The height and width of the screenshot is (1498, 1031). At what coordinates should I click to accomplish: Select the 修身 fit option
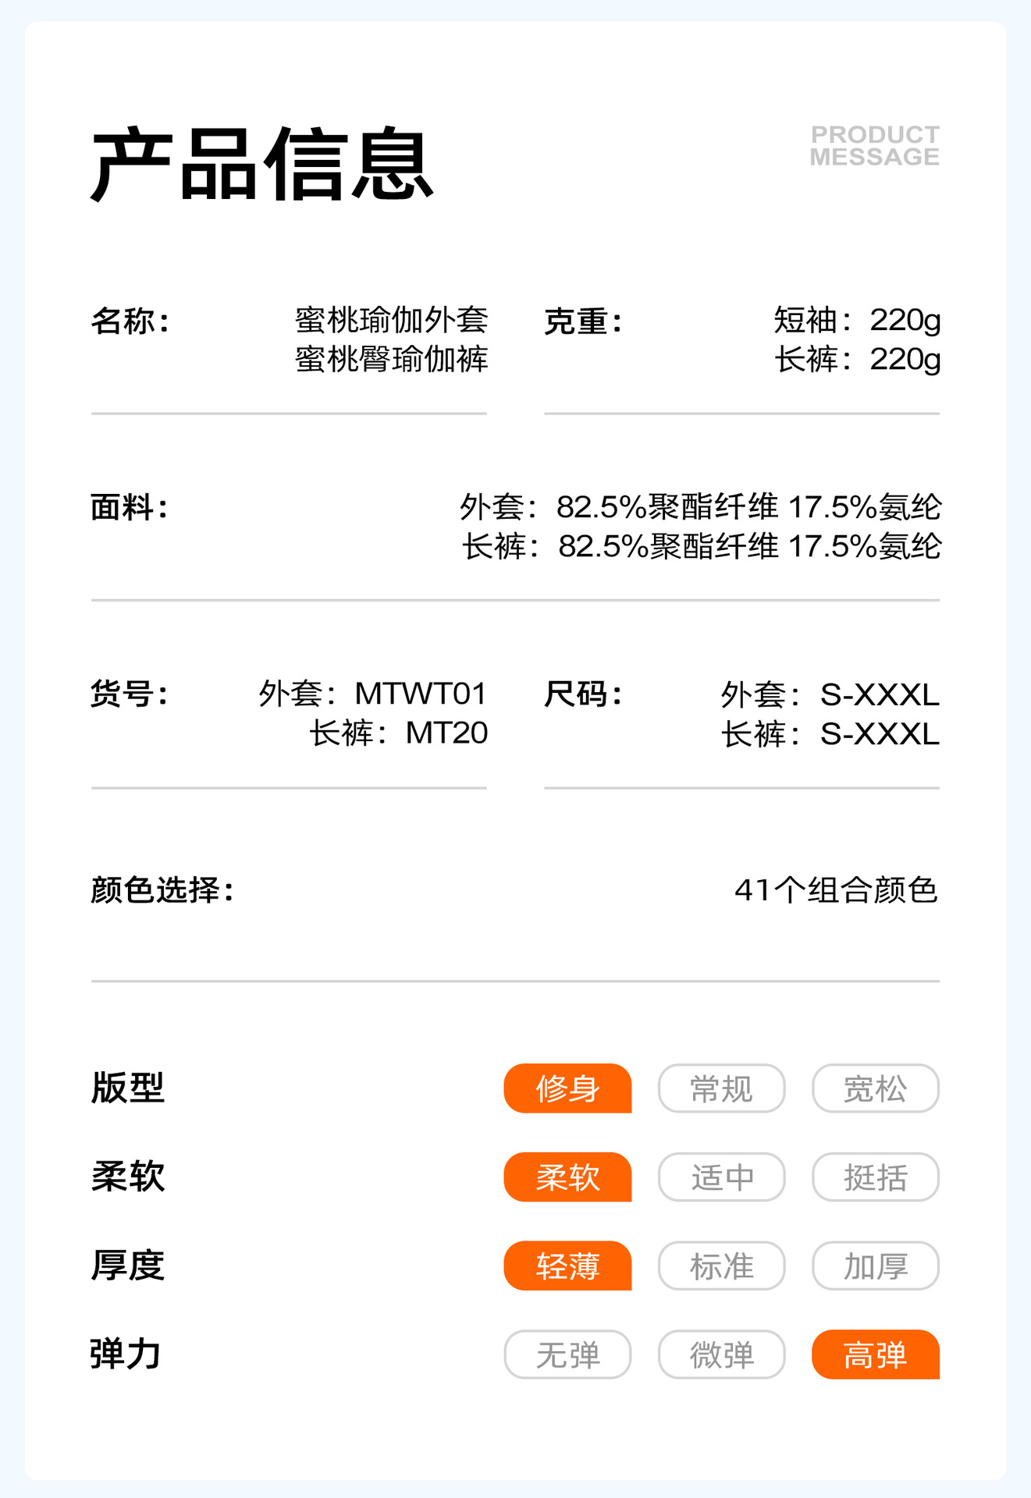pos(567,1088)
